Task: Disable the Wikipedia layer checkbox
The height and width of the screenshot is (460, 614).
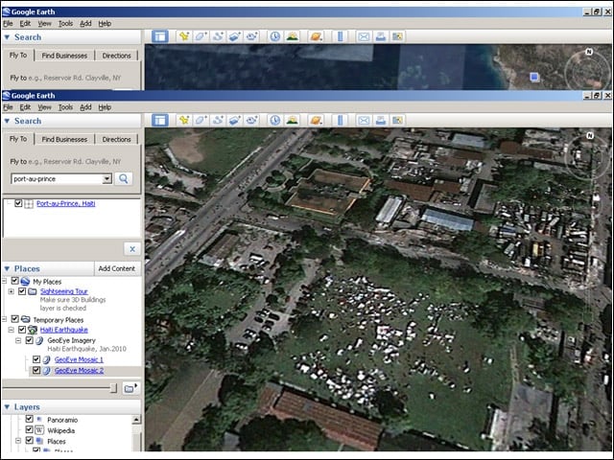Action: (x=29, y=430)
